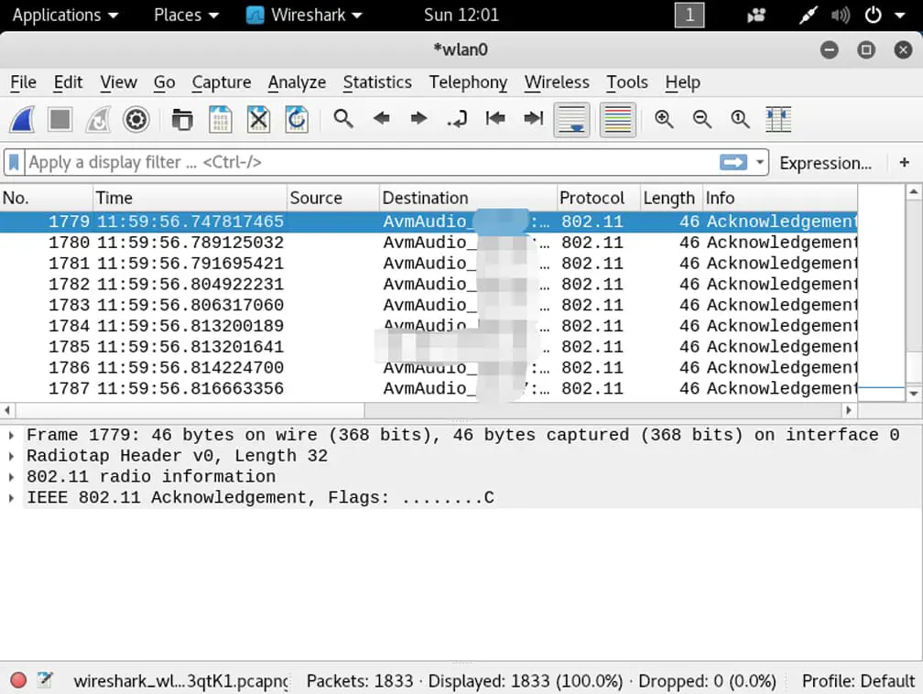Sort by the Length column header
The height and width of the screenshot is (694, 923).
coord(672,198)
